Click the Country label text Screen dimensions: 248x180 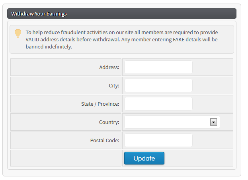109,122
